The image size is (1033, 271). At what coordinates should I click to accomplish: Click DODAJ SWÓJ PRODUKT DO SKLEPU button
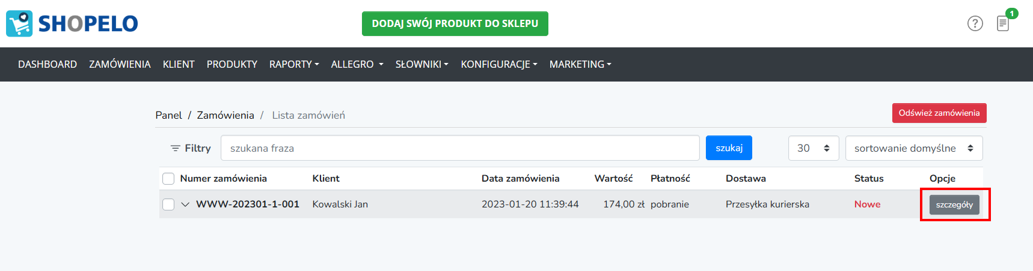click(x=455, y=23)
